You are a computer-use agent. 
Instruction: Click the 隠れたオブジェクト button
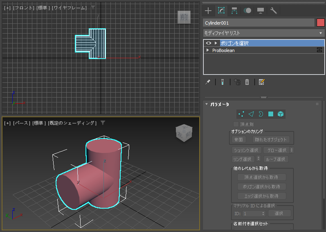[x=271, y=139]
